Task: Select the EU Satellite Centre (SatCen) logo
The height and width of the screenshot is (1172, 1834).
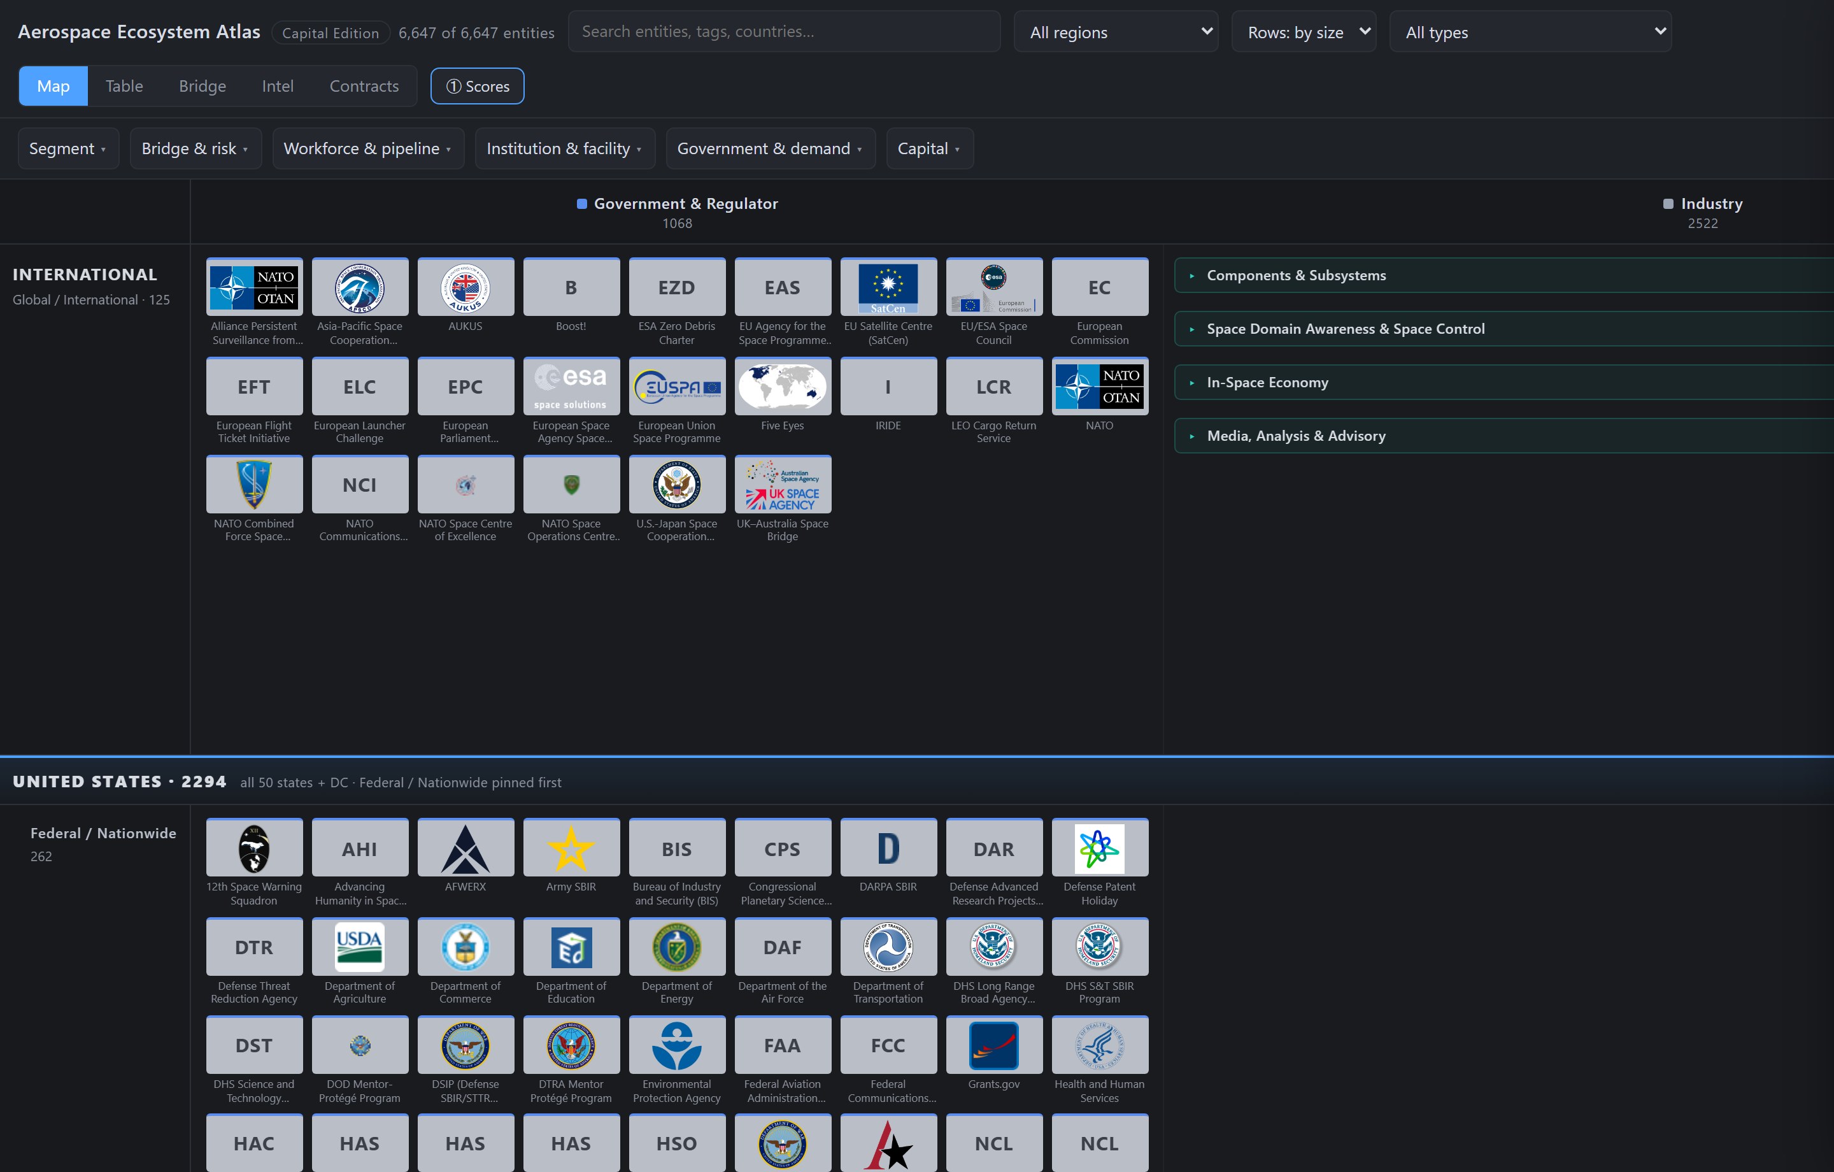Action: point(888,287)
